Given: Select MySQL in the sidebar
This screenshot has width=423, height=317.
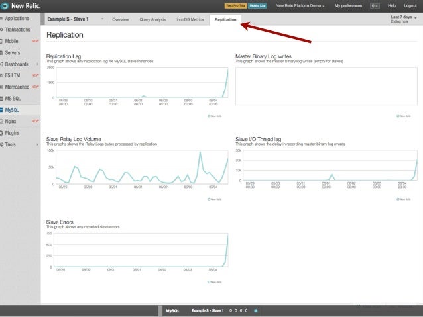Looking at the screenshot, I should coord(12,110).
